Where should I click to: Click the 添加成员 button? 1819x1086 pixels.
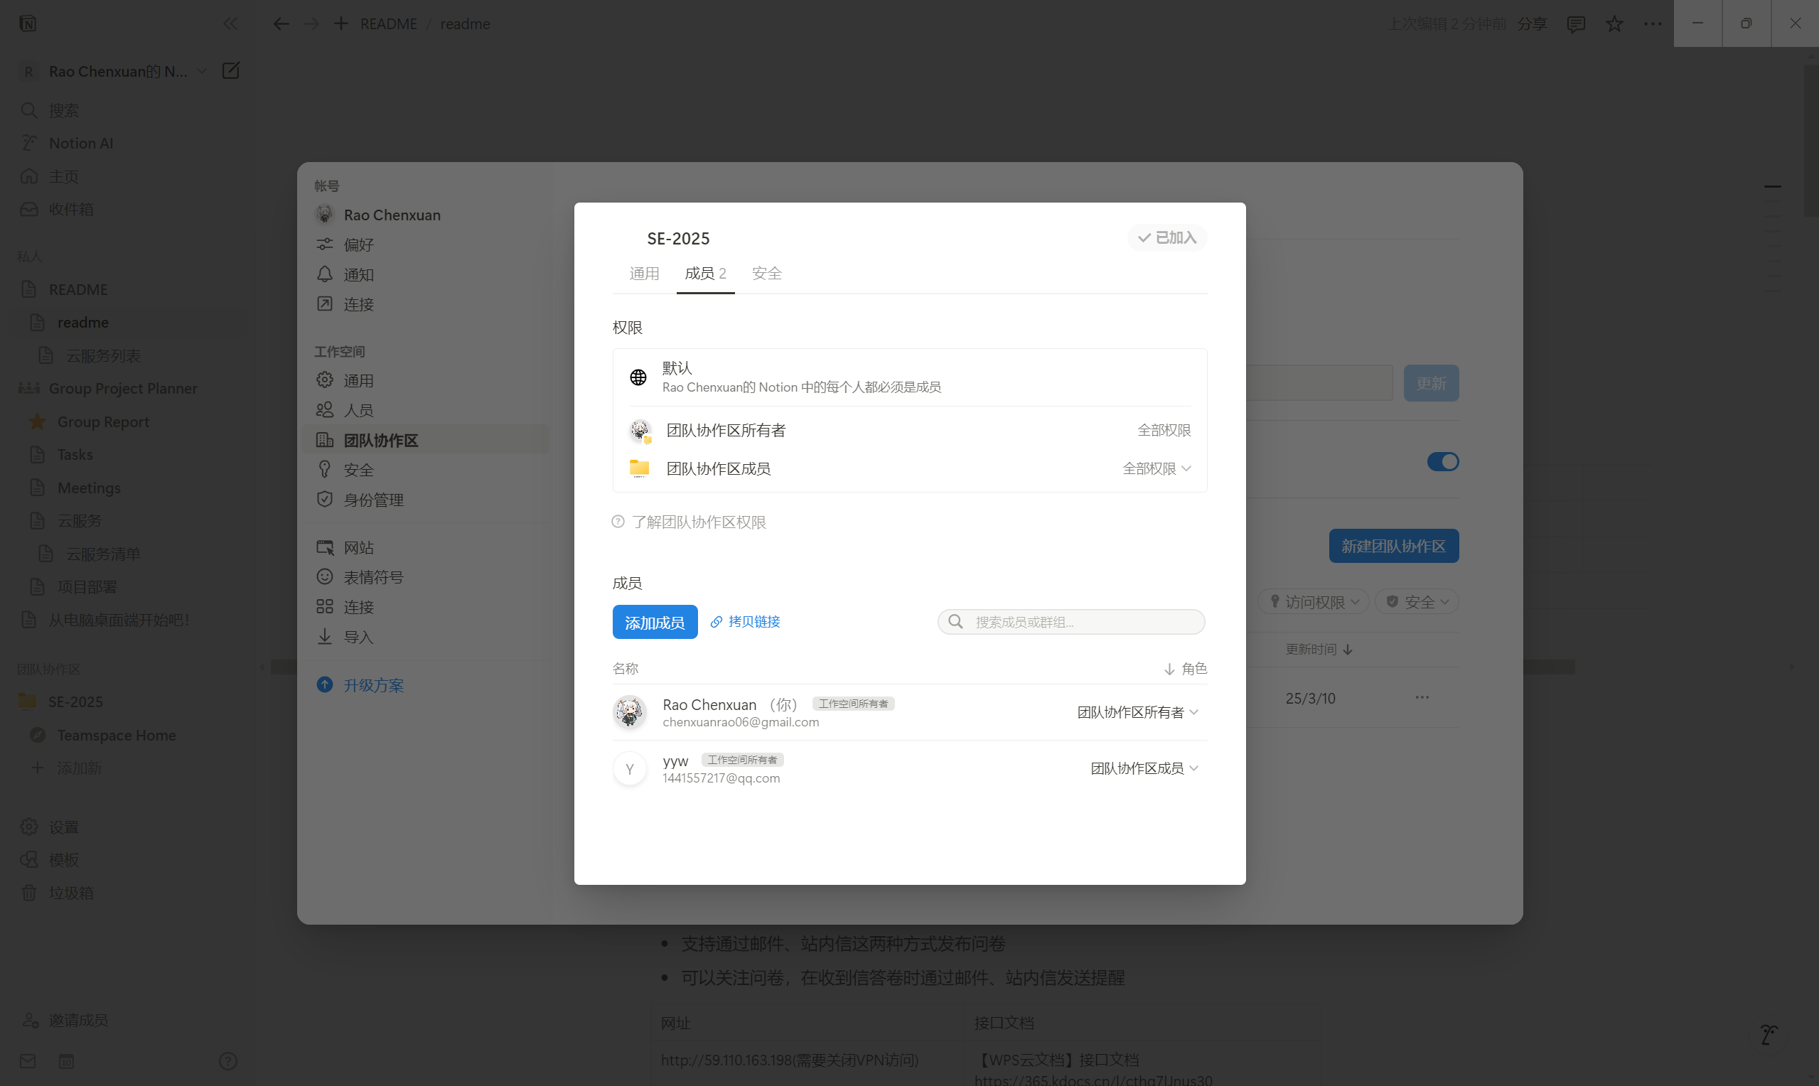(654, 622)
